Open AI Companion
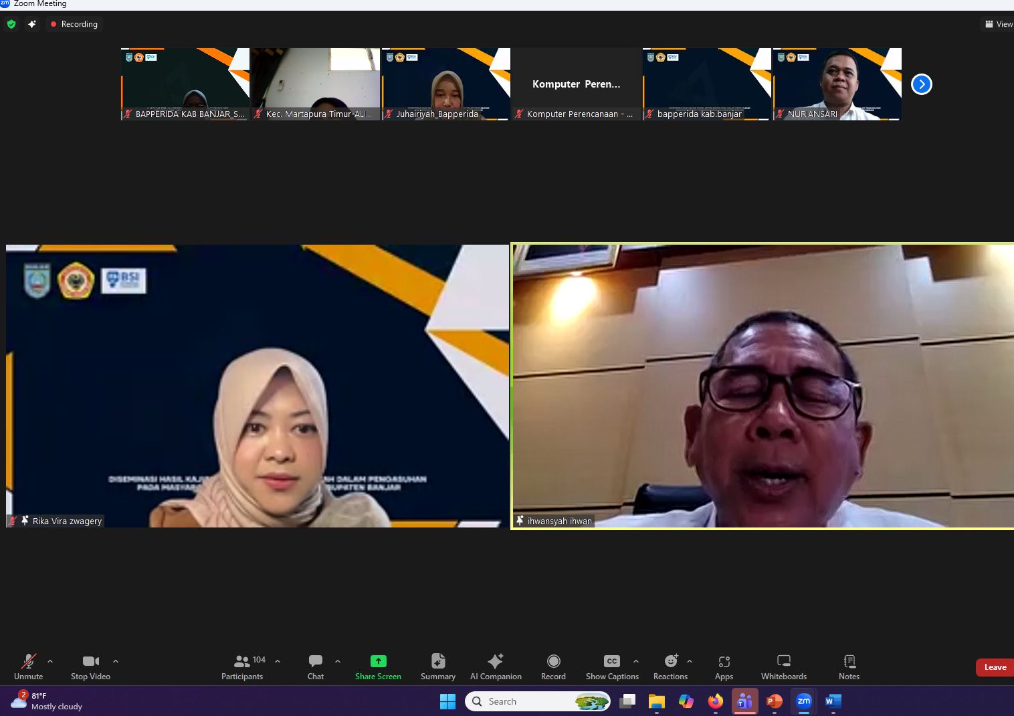The height and width of the screenshot is (716, 1014). (x=496, y=667)
